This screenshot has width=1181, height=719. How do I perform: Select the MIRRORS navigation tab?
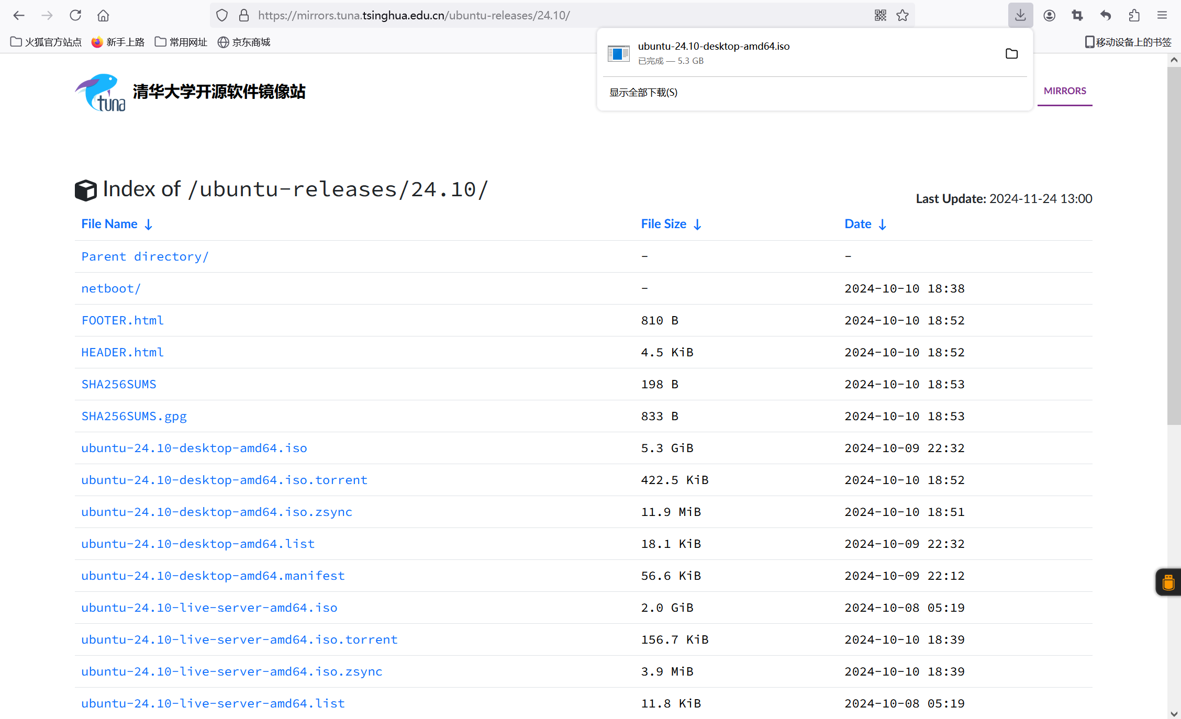tap(1065, 91)
